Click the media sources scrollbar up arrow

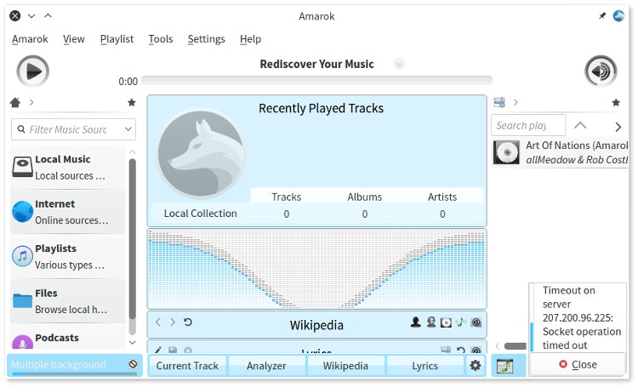pos(132,152)
